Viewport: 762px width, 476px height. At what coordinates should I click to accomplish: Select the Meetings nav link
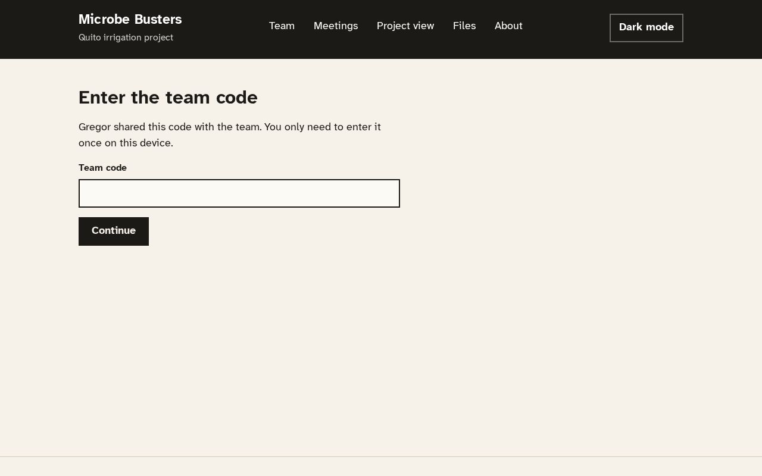click(336, 26)
